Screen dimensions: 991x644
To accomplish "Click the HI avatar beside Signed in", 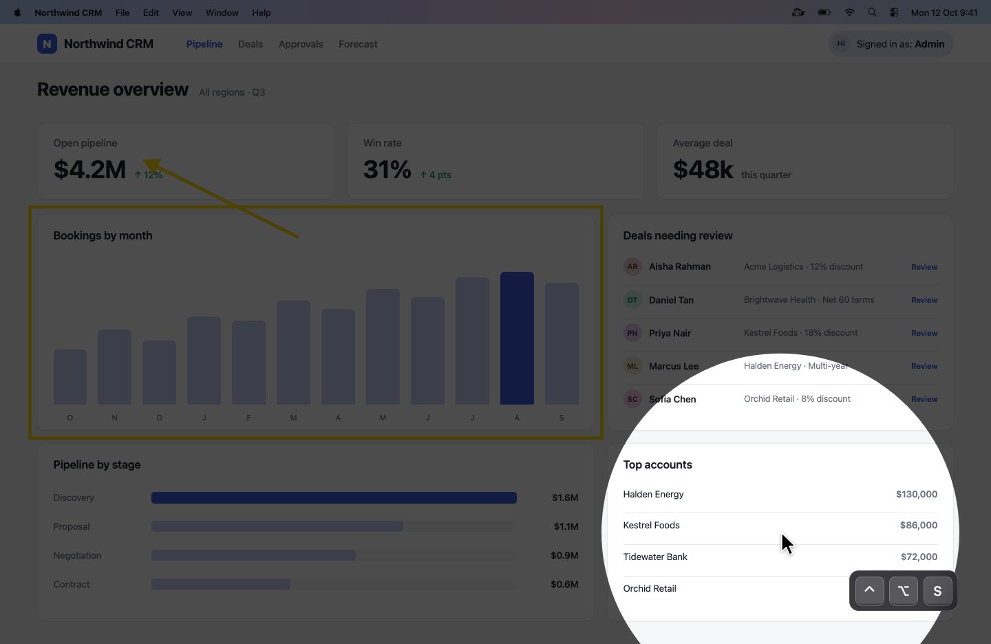I will pyautogui.click(x=841, y=44).
